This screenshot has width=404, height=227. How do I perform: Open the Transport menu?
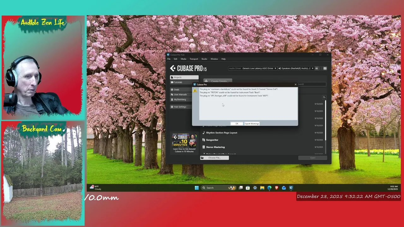pyautogui.click(x=194, y=59)
